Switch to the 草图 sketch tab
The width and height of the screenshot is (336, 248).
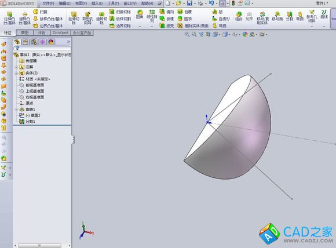click(25, 33)
